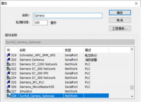Open the 工程模板... button
This screenshot has width=141, height=102.
[x=120, y=28]
